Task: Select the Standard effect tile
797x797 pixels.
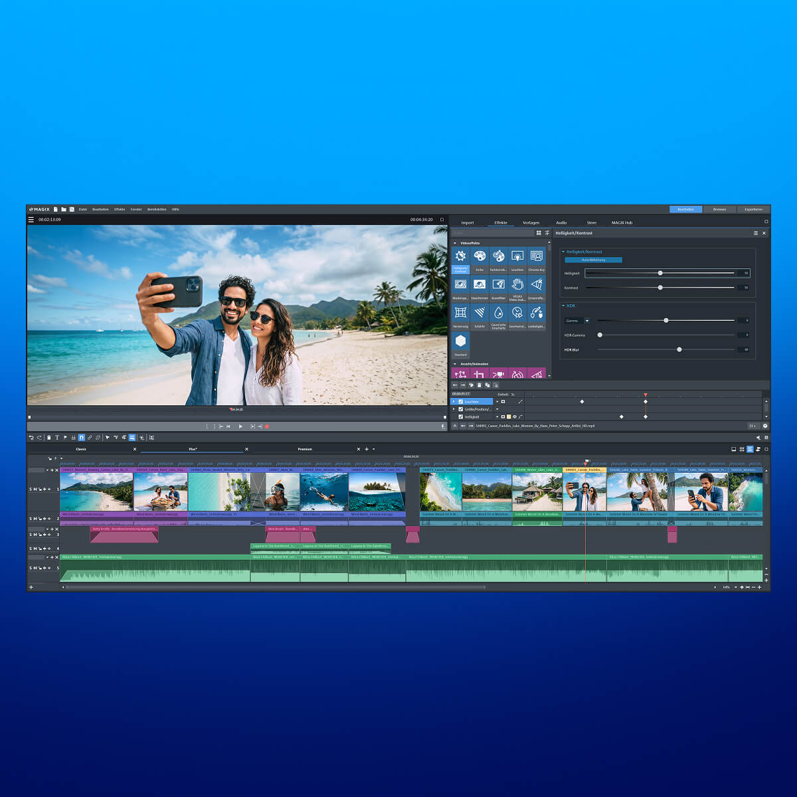Action: coord(460,345)
